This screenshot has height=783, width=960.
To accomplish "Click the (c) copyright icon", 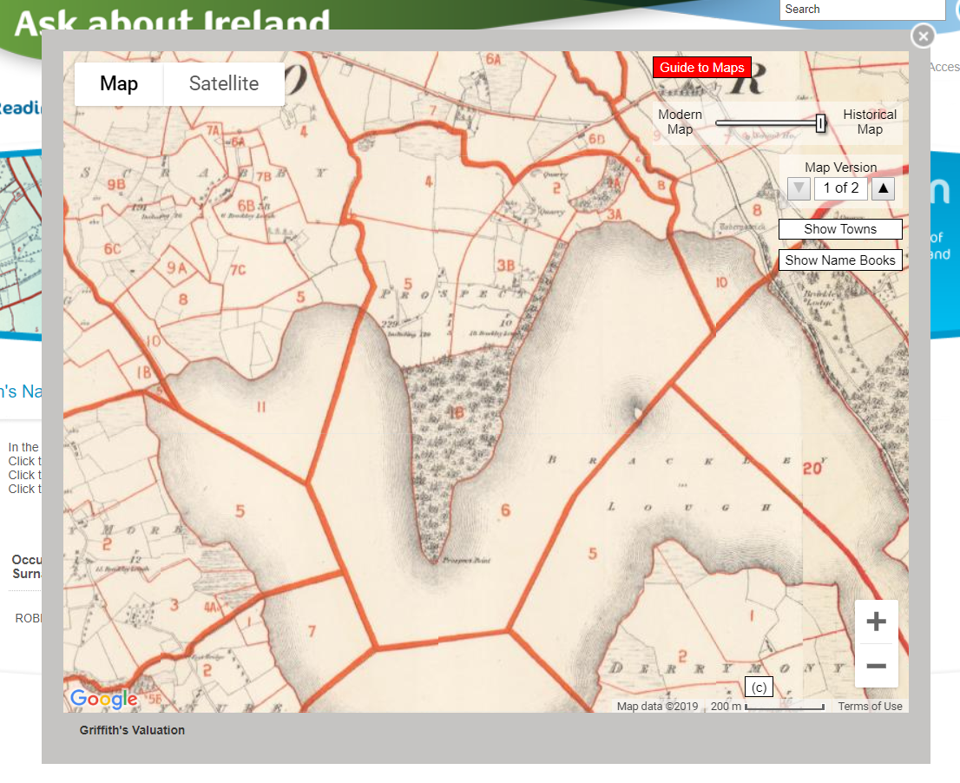I will (x=758, y=686).
